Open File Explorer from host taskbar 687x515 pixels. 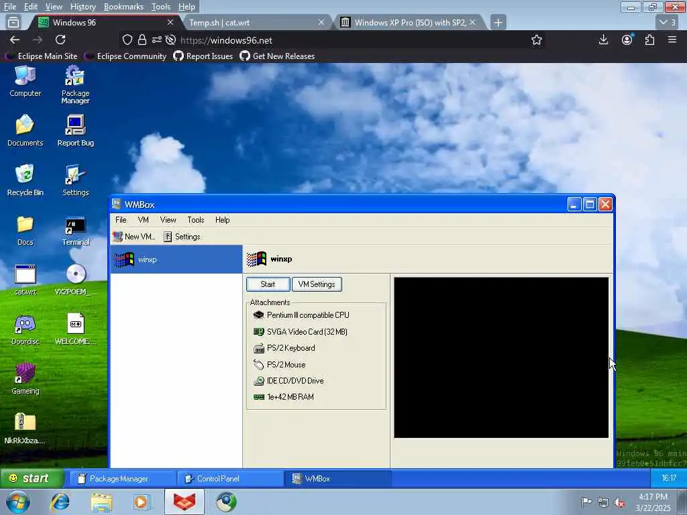[102, 502]
